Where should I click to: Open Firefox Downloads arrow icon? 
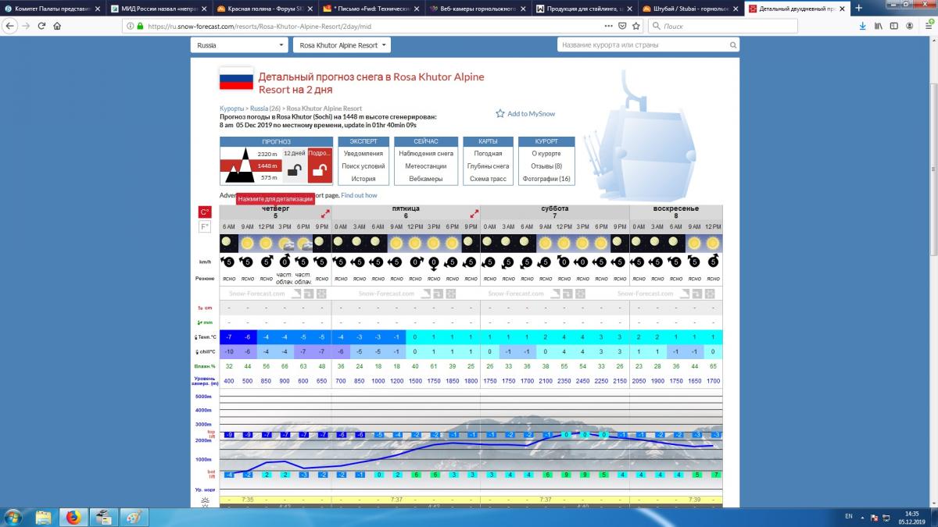tap(861, 26)
